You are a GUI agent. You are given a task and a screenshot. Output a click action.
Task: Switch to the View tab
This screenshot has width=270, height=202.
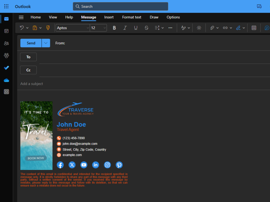pyautogui.click(x=53, y=17)
